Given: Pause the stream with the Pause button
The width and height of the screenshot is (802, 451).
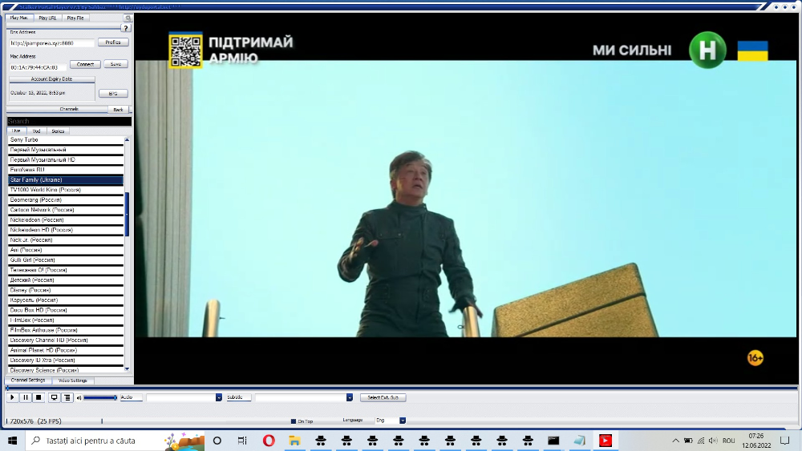Looking at the screenshot, I should (26, 397).
